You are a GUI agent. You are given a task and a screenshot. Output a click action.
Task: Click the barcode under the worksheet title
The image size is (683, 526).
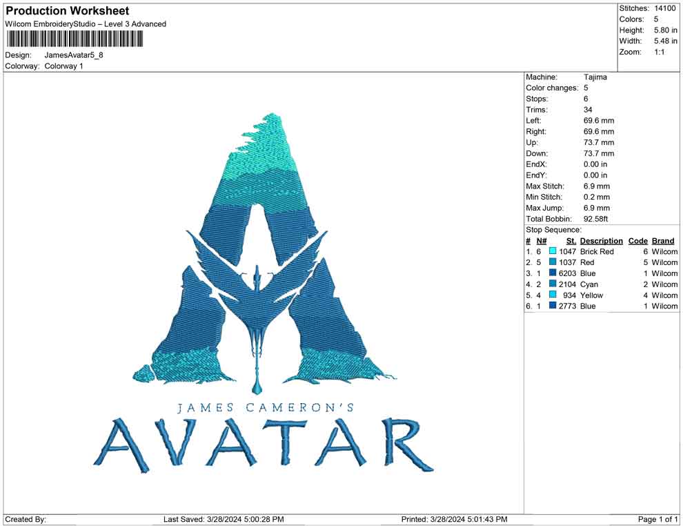click(75, 39)
